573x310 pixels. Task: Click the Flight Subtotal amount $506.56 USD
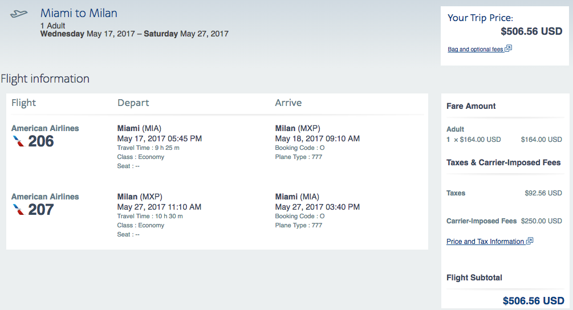[534, 300]
